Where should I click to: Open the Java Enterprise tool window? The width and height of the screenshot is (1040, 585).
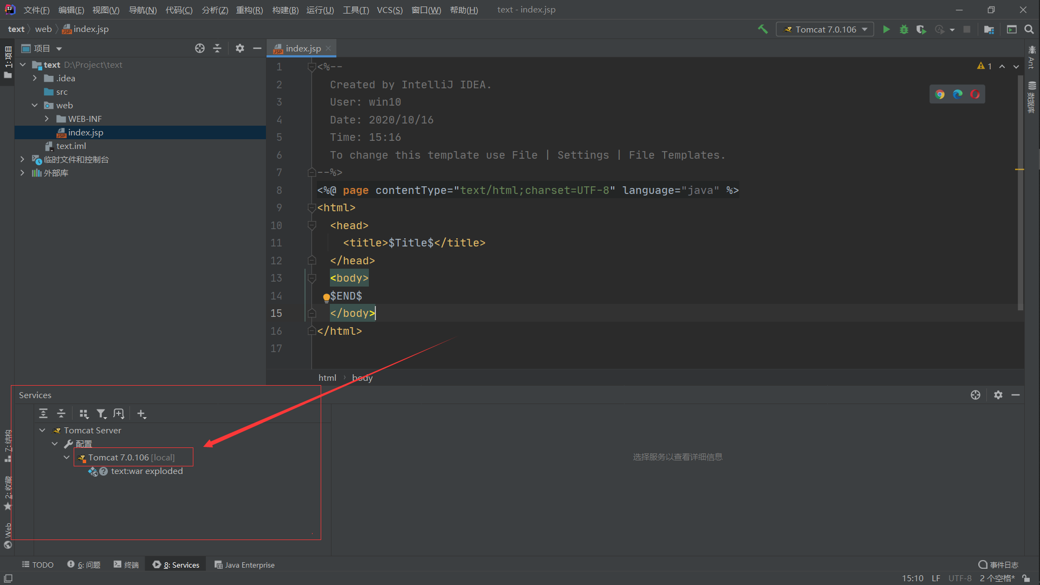tap(244, 565)
